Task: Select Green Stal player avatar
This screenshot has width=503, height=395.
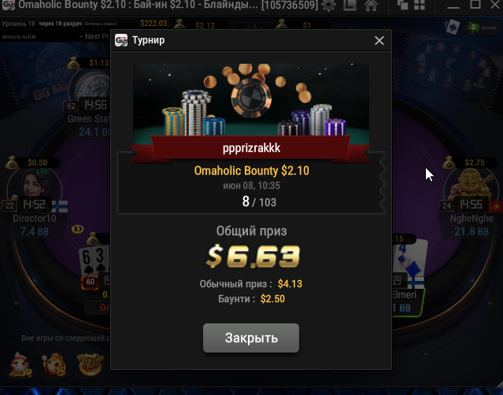Action: click(x=90, y=88)
